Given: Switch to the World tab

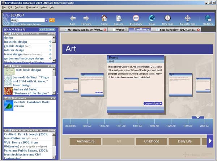Looking at the screenshot, I should [x=119, y=30].
